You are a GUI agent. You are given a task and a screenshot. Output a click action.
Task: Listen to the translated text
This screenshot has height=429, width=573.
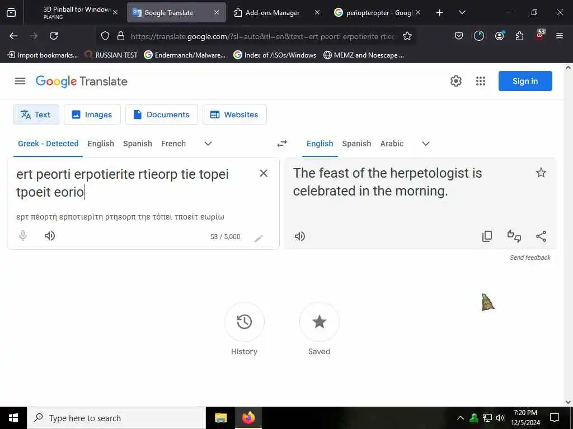pos(300,236)
